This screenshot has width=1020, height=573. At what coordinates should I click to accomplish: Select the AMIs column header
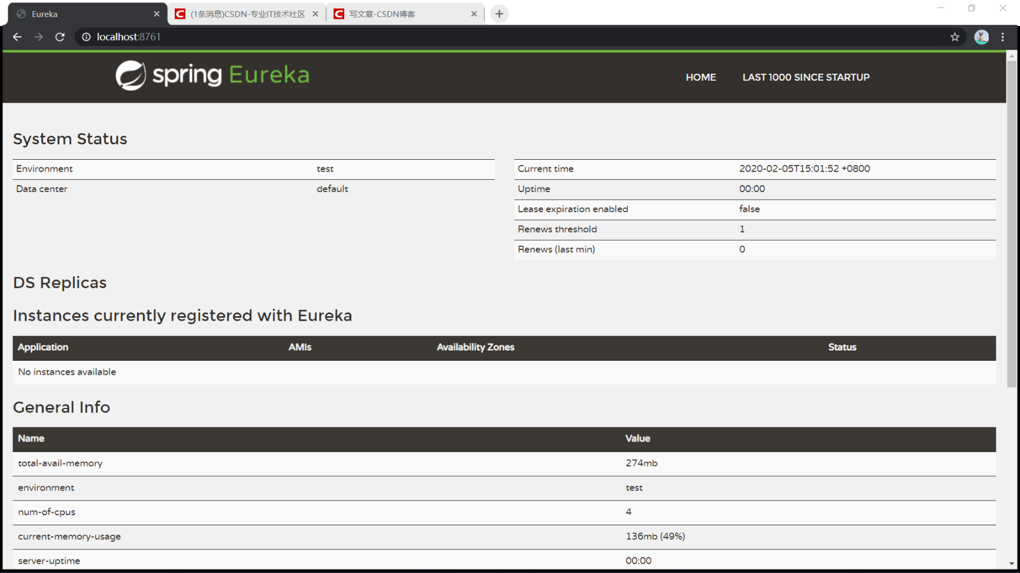[300, 347]
